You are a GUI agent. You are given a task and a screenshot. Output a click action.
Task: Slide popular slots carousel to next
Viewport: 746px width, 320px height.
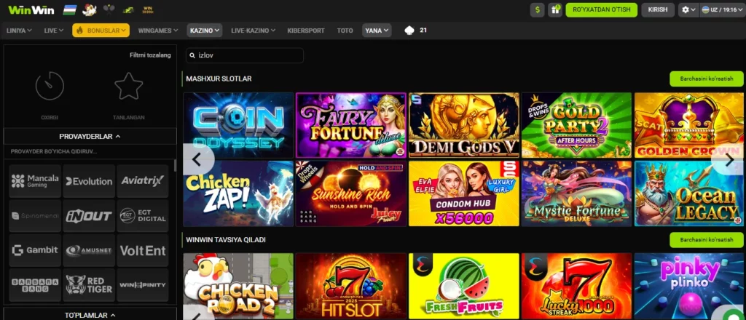coord(729,159)
